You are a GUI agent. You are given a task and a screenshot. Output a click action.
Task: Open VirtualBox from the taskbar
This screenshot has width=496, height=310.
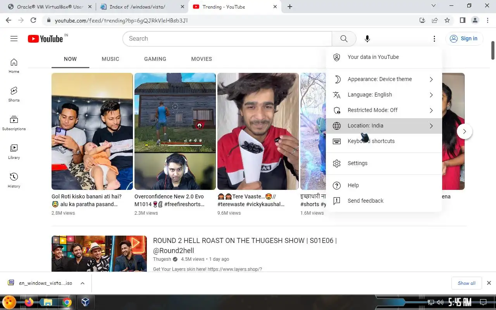pos(85,302)
